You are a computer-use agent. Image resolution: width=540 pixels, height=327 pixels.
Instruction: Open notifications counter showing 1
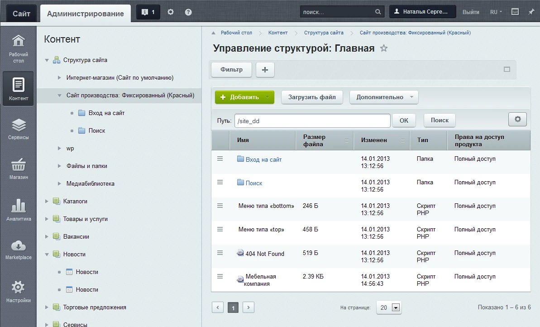pos(148,12)
